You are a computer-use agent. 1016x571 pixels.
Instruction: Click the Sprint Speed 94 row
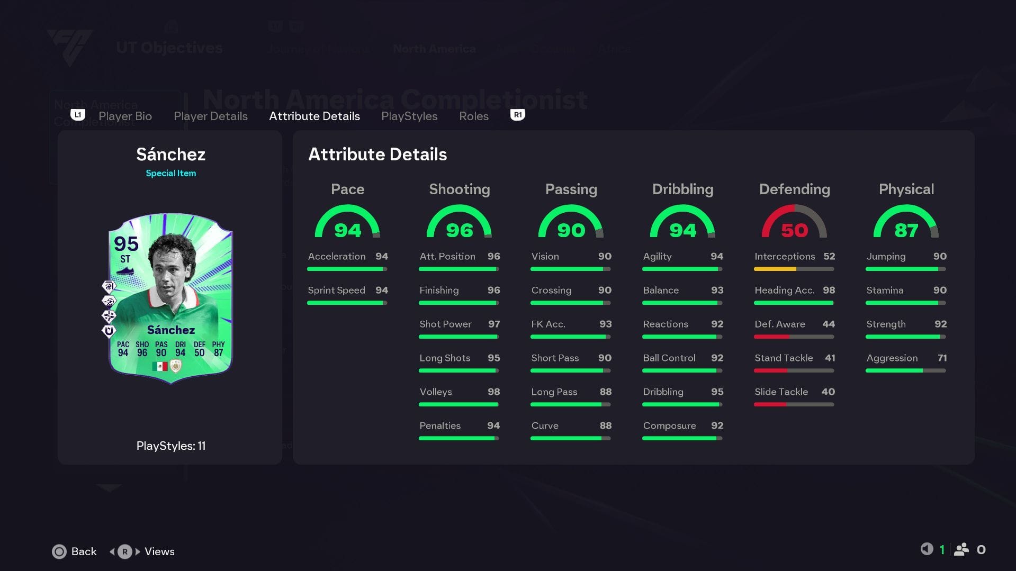(x=347, y=295)
